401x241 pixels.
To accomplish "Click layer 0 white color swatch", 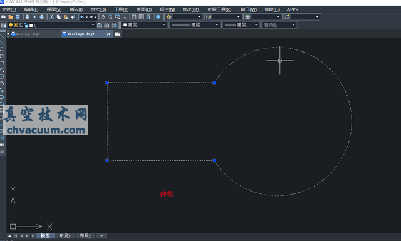I will (x=31, y=25).
